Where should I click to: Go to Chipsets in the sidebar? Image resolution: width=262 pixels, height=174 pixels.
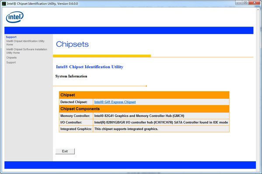11,58
